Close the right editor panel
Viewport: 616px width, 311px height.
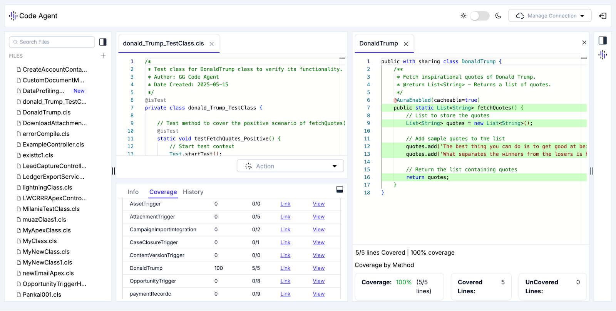pyautogui.click(x=584, y=42)
